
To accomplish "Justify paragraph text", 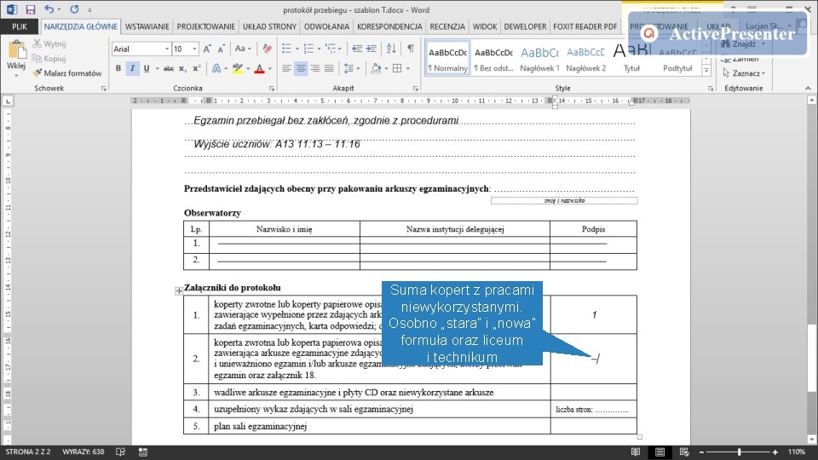I will pos(329,68).
